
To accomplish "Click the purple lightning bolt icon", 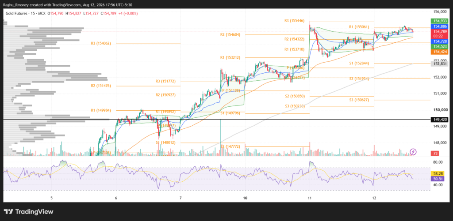I will pyautogui.click(x=414, y=151).
